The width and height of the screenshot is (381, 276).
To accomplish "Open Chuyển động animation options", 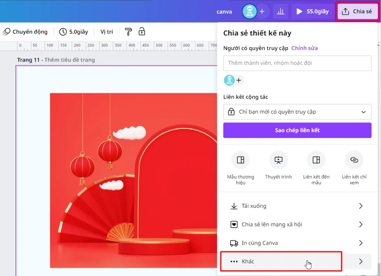I will [x=25, y=32].
